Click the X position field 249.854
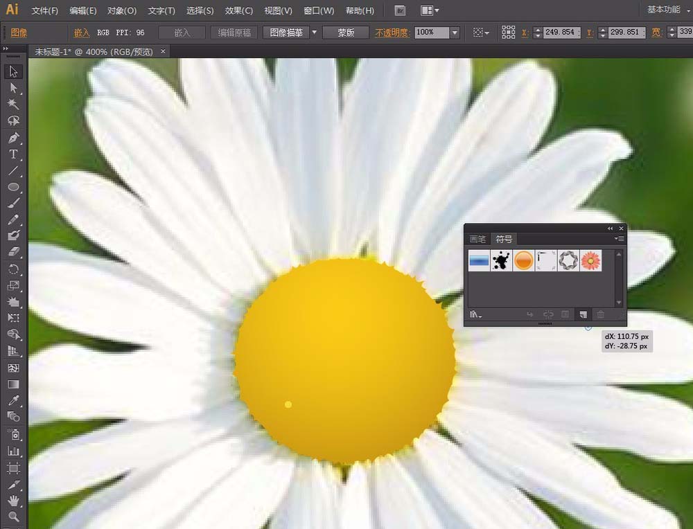 point(561,33)
